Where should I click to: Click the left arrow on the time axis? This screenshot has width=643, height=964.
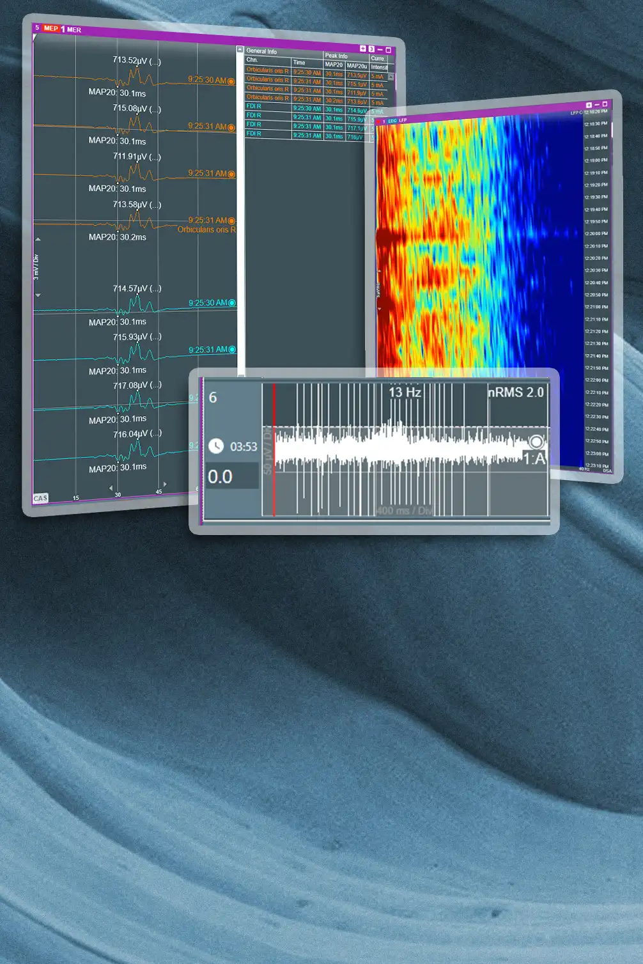[111, 488]
